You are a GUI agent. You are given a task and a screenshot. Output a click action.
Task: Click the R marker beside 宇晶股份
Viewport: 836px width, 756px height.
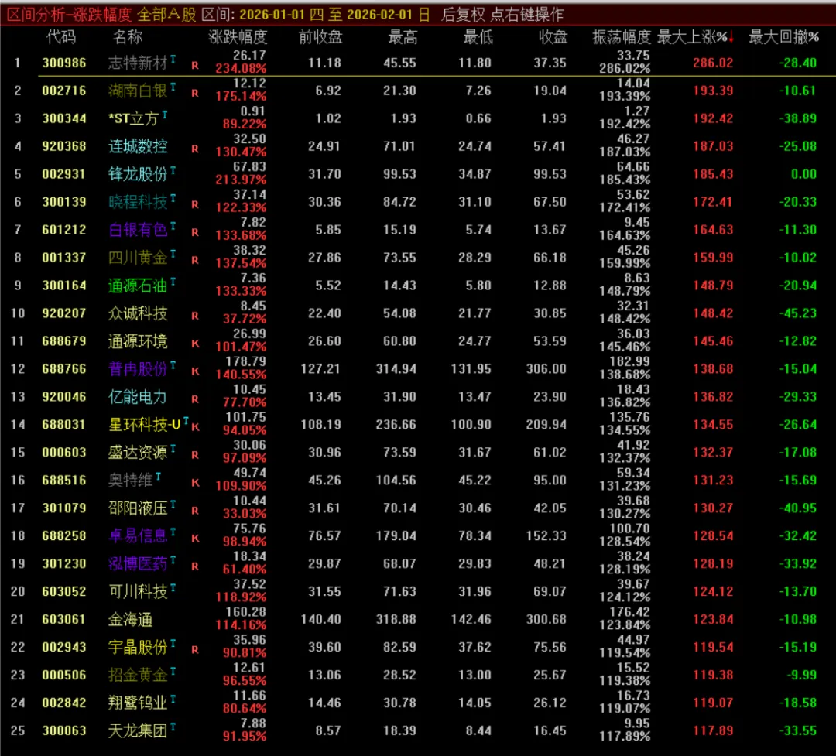coord(195,650)
